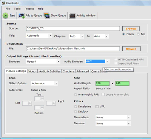Viewport: 151px width, 139px height.
Task: Enable the Deblock filter checkbox
Action: click(75, 111)
